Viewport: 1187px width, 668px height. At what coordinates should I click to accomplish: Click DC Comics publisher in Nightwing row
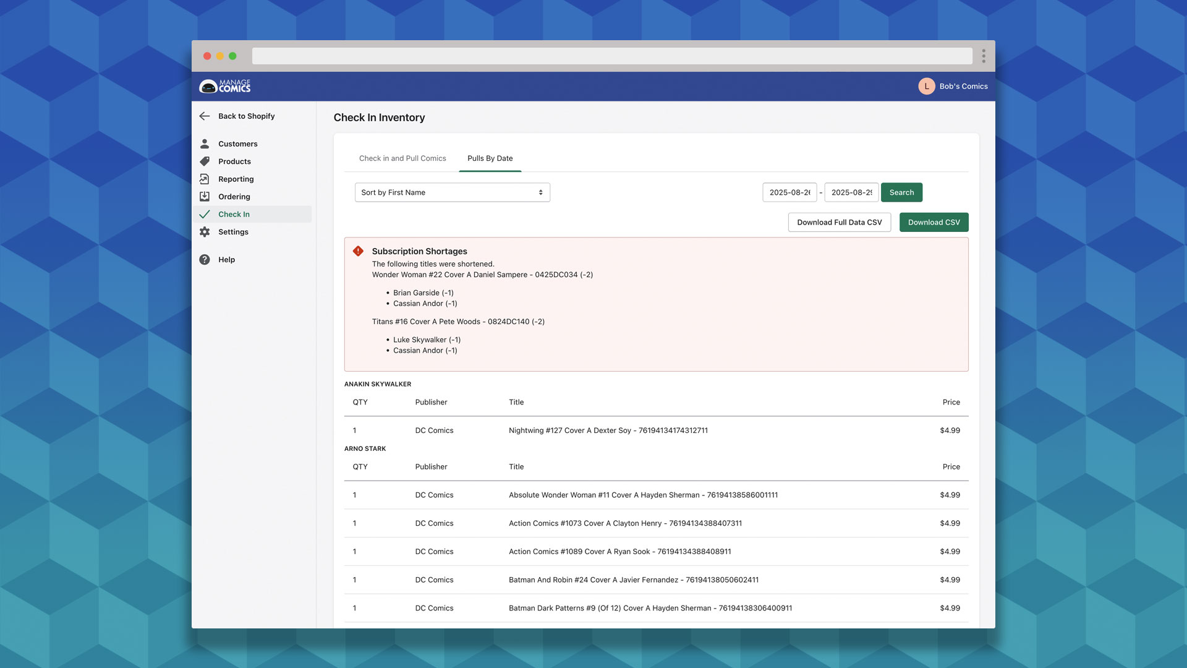(x=434, y=430)
